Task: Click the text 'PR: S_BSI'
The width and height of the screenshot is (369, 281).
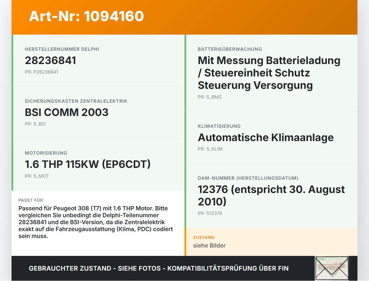Action: pyautogui.click(x=35, y=124)
